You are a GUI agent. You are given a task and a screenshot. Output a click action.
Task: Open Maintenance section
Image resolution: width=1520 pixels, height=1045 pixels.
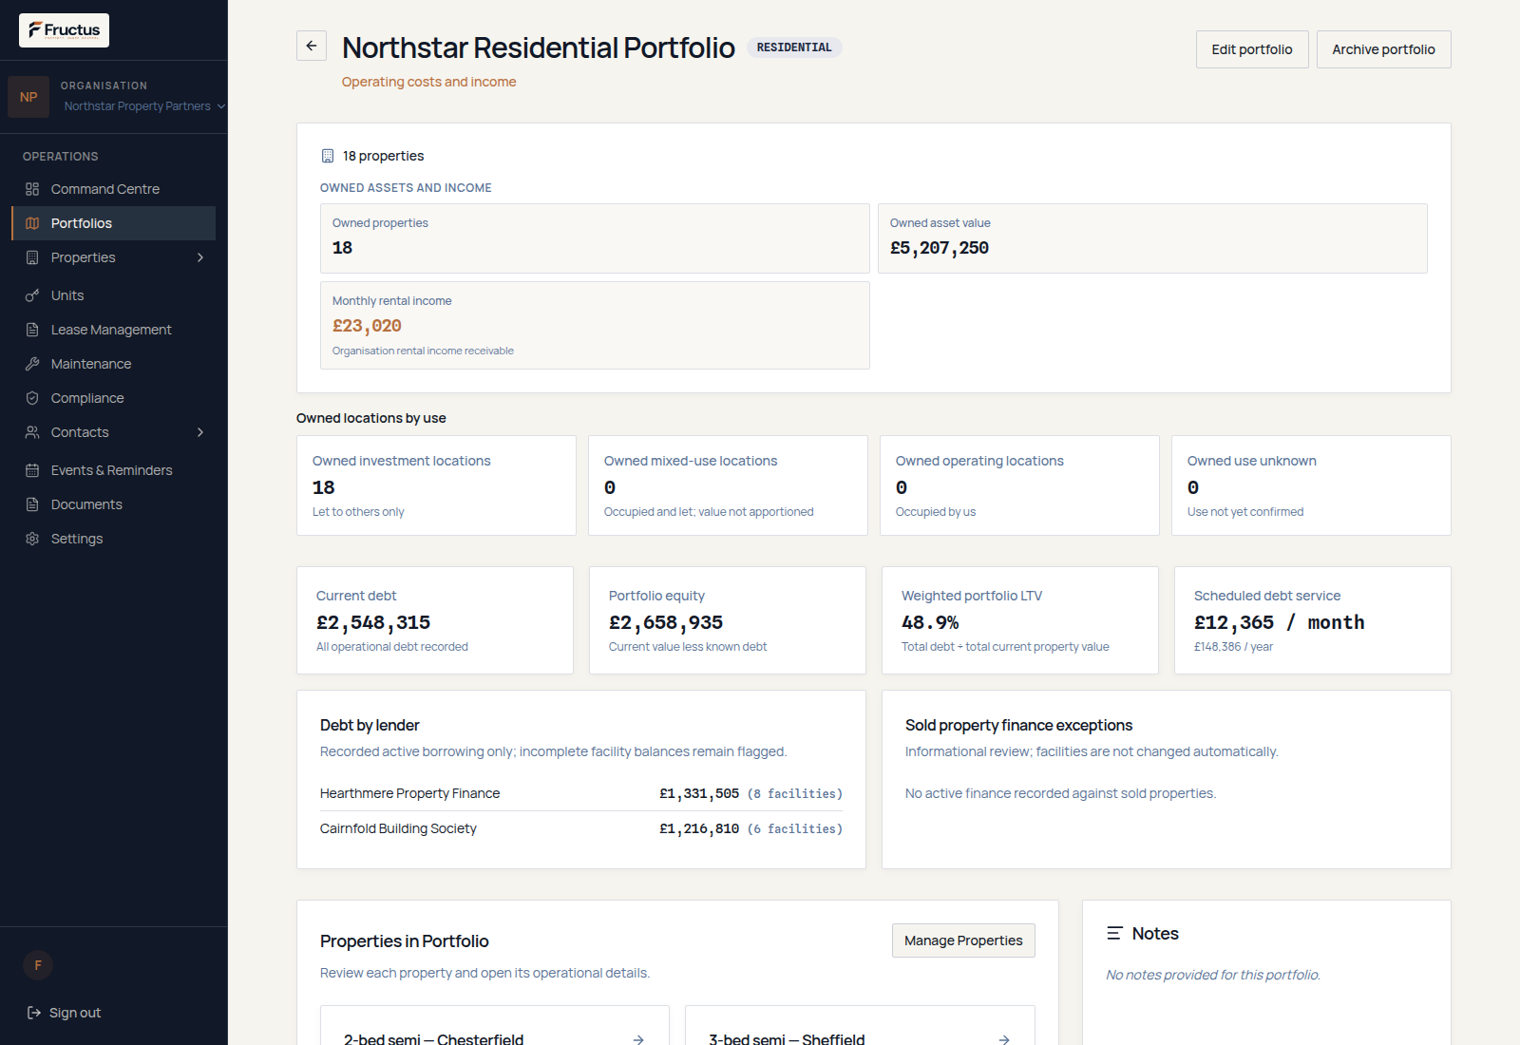[114, 364]
